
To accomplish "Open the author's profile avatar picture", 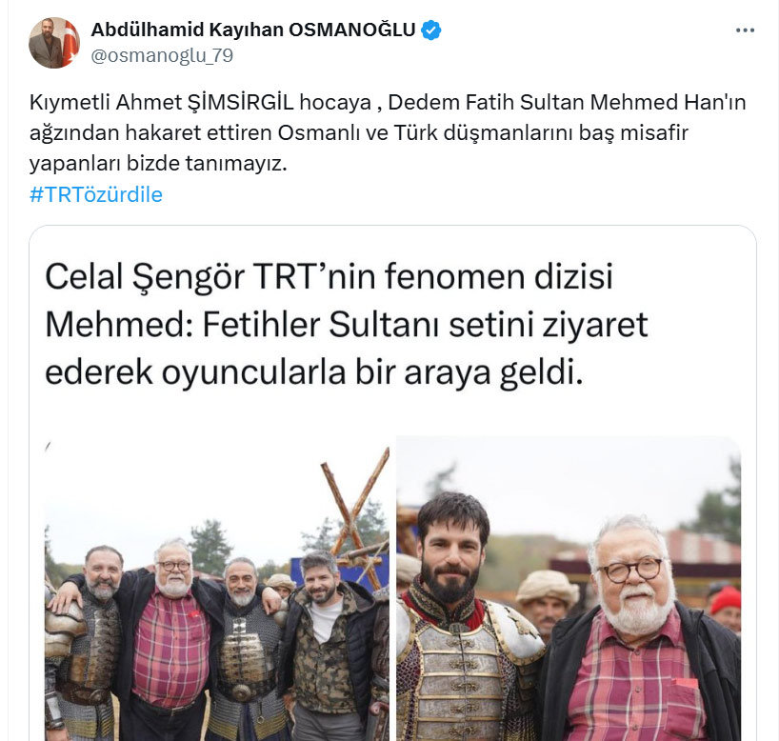I will coord(54,43).
